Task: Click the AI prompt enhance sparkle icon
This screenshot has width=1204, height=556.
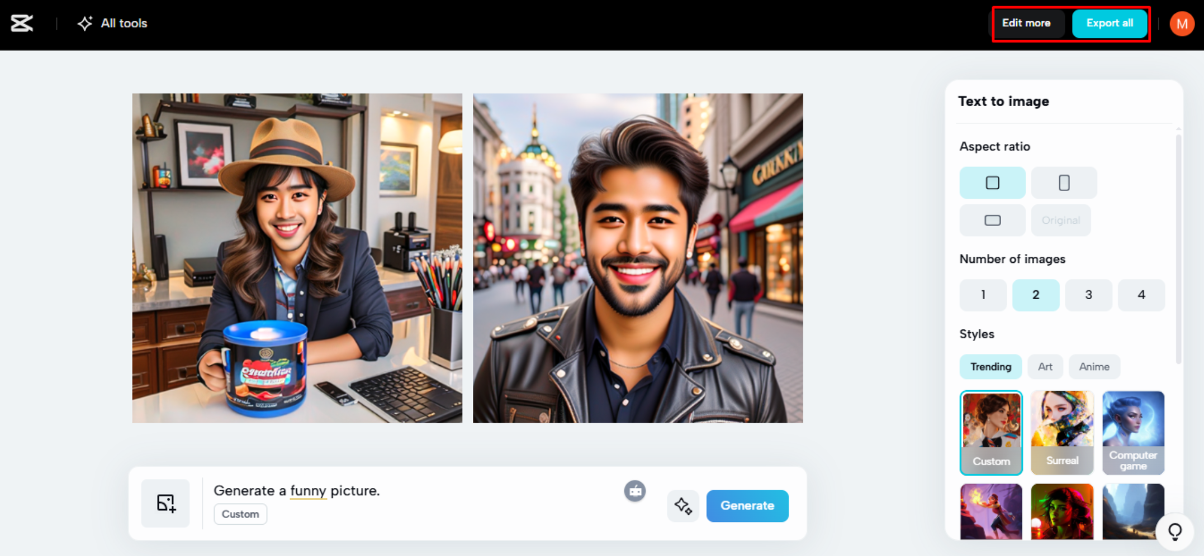Action: pyautogui.click(x=683, y=506)
